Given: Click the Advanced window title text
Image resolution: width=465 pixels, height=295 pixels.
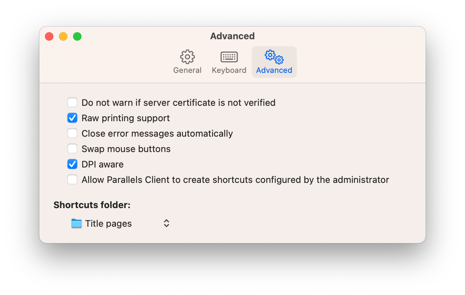Looking at the screenshot, I should (232, 36).
